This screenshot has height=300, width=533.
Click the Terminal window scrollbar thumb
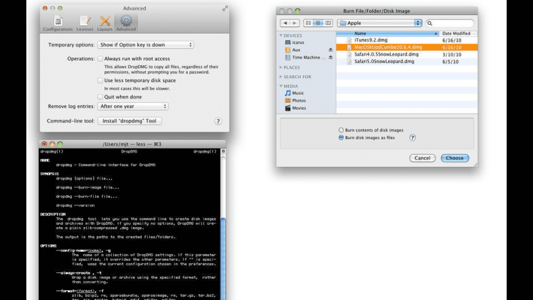click(224, 259)
